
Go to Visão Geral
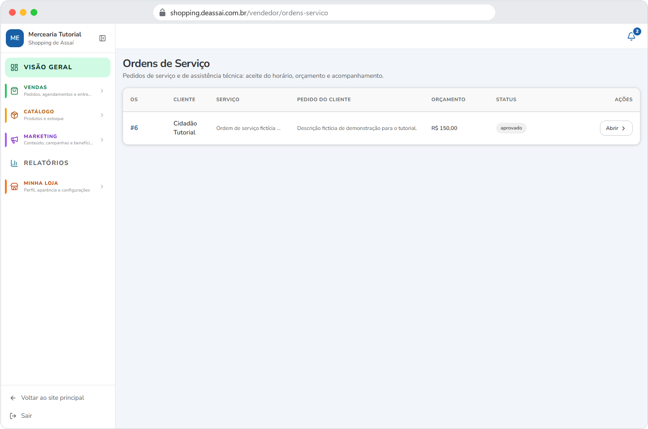[x=58, y=67]
